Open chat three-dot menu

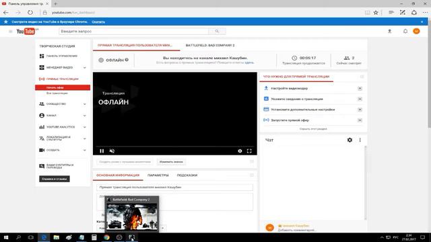point(360,140)
